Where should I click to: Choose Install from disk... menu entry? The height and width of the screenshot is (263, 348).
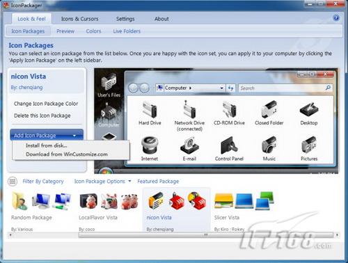click(47, 145)
